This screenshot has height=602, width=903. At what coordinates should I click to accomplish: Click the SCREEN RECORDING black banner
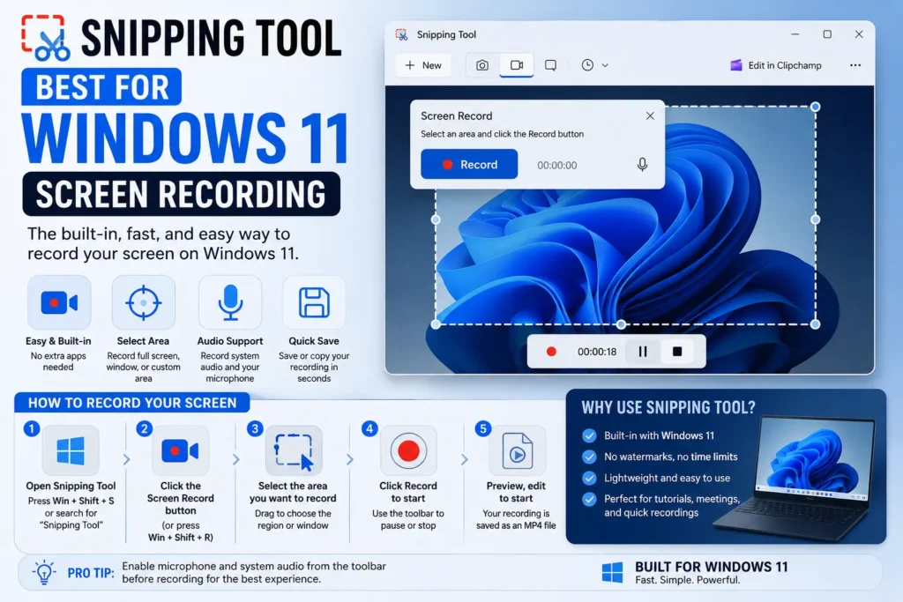coord(181,194)
